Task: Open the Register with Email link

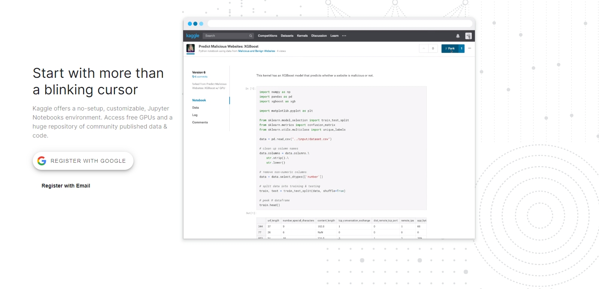Action: pyautogui.click(x=66, y=186)
